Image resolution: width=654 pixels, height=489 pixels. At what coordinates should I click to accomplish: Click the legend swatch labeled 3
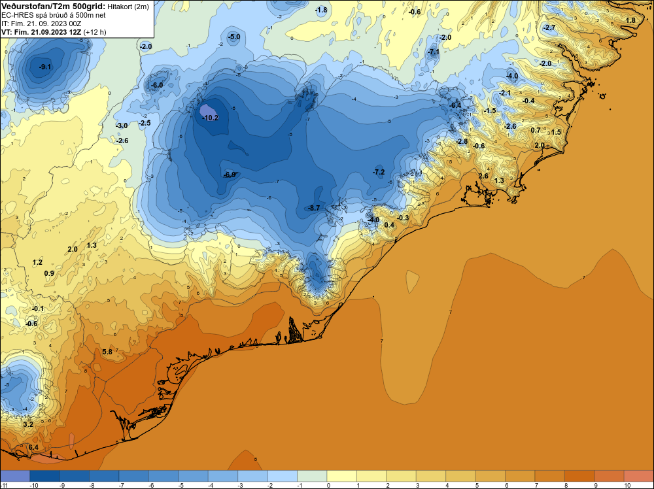(x=431, y=476)
